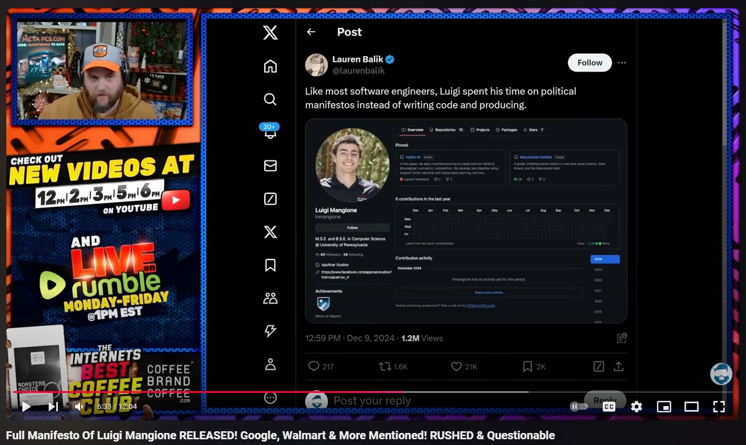Click the X Home icon in the sidebar

click(270, 66)
